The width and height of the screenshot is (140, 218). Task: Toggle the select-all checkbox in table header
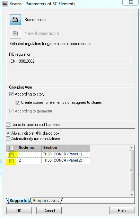pyautogui.click(x=11, y=148)
